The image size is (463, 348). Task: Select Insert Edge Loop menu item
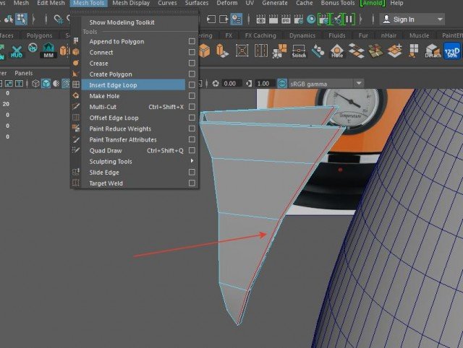pyautogui.click(x=113, y=85)
